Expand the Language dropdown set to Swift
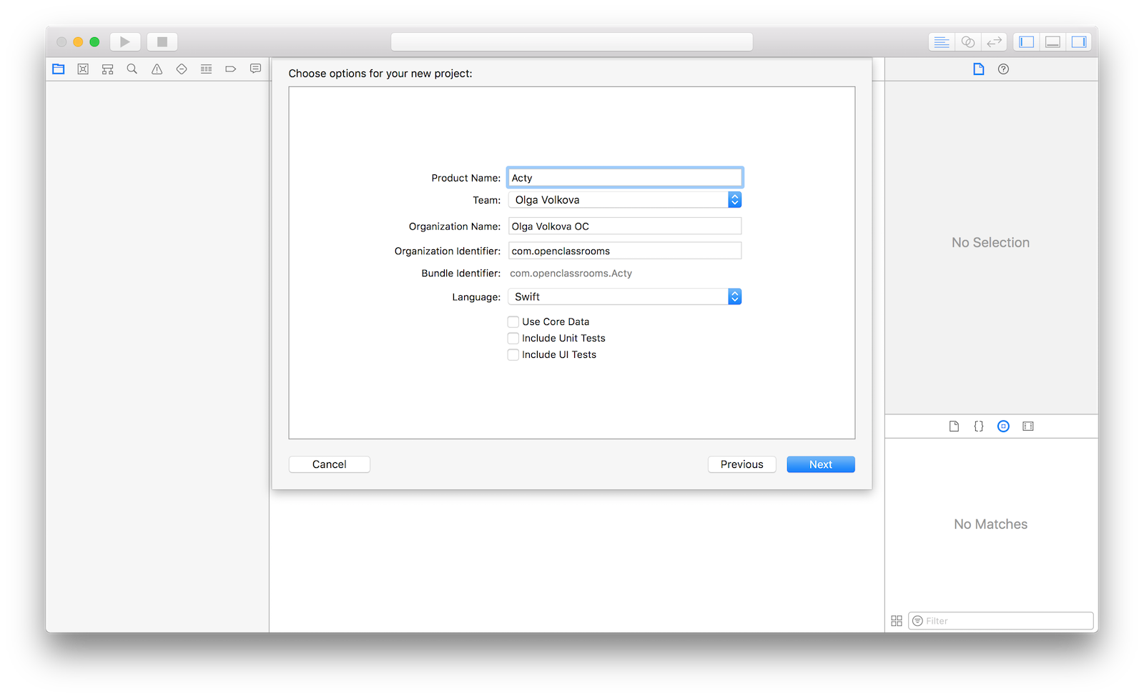 [625, 296]
